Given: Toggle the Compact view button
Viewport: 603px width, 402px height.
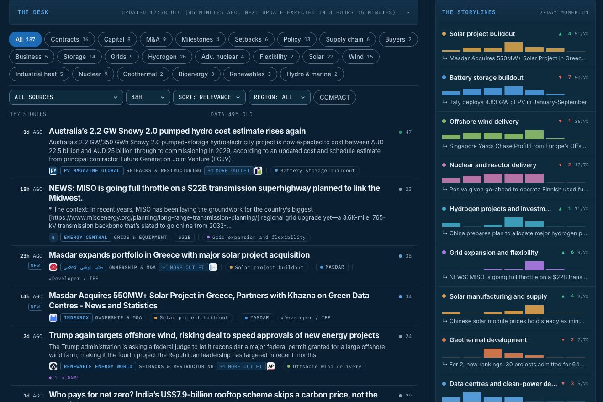Looking at the screenshot, I should tap(335, 97).
